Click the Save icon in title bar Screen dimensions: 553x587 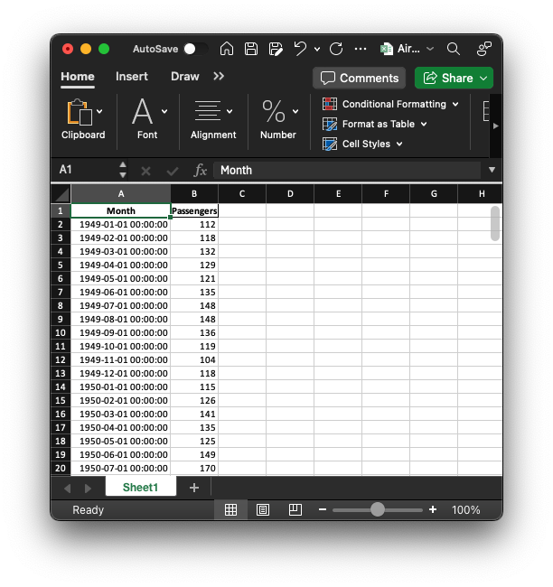coord(251,49)
